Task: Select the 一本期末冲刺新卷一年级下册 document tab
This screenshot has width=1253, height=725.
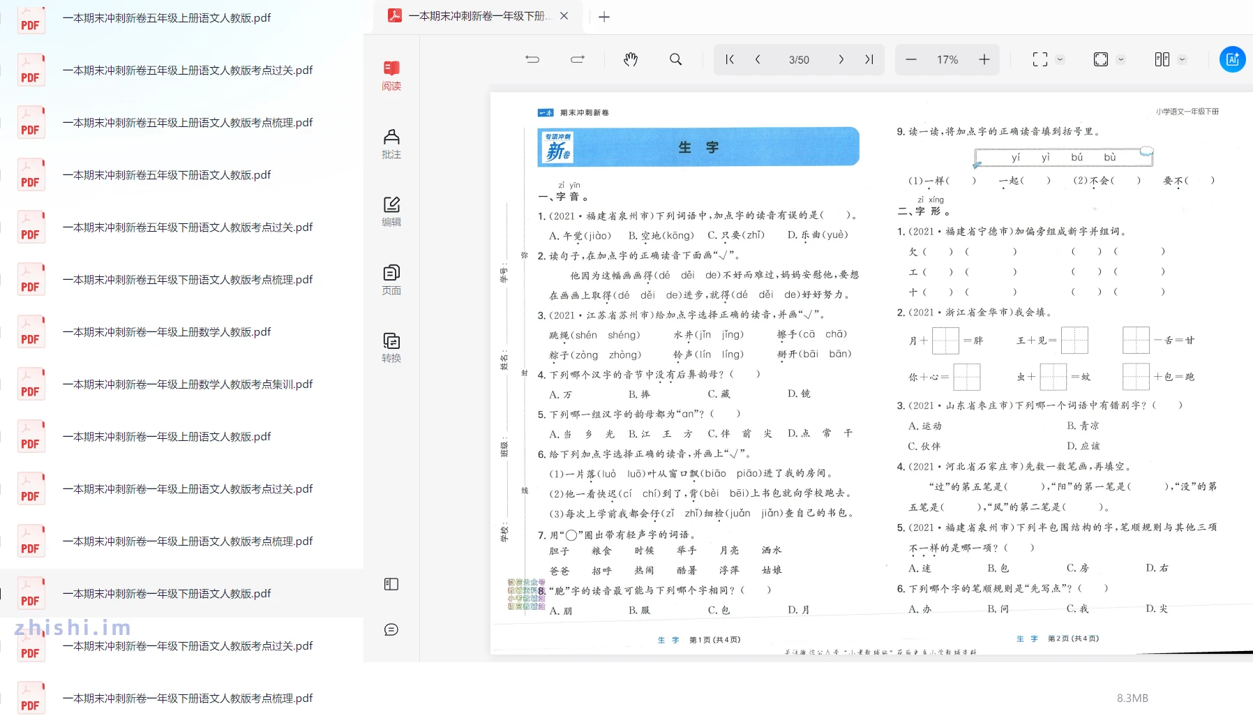Action: pos(478,16)
